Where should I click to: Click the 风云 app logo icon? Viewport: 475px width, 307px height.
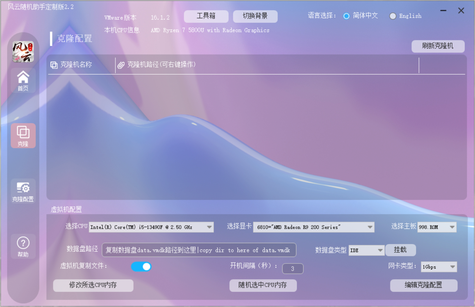click(23, 52)
